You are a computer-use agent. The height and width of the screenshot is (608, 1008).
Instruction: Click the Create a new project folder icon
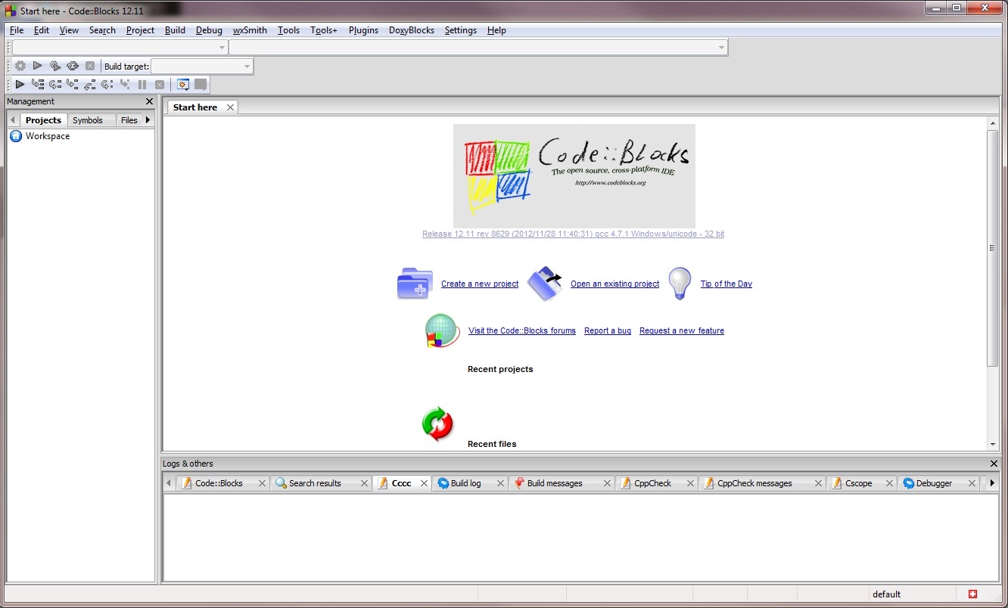pyautogui.click(x=415, y=284)
